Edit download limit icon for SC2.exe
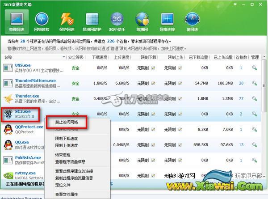268x199 pixels. 153,114
